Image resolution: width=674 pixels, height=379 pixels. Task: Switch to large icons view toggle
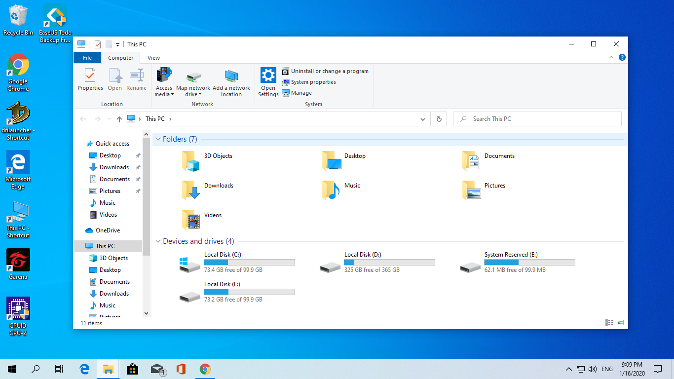point(620,323)
